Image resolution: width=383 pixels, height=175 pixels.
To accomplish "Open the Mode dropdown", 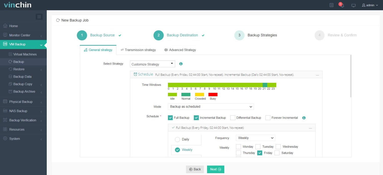I will point(211,107).
